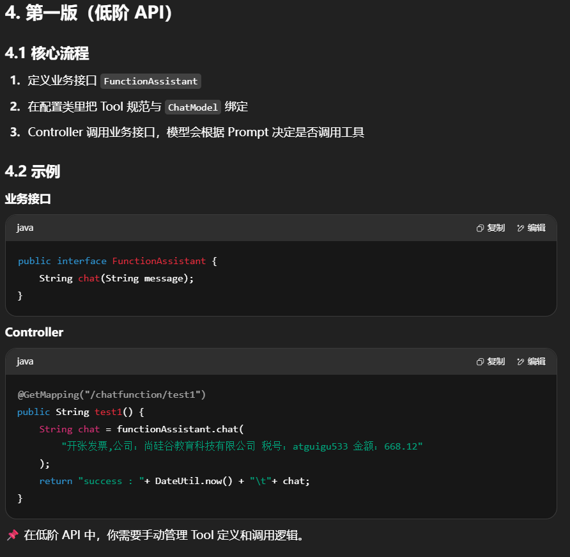Image resolution: width=570 pixels, height=557 pixels.
Task: Click the red pushpin emoji at the bottom
Action: coord(12,535)
